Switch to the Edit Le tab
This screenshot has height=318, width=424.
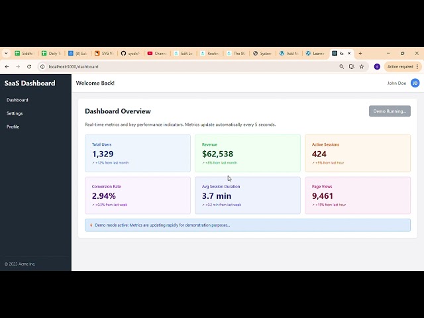tap(184, 54)
